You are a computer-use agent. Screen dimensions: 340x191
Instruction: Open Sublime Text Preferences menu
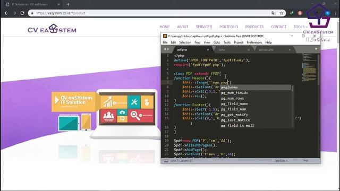coord(254,42)
